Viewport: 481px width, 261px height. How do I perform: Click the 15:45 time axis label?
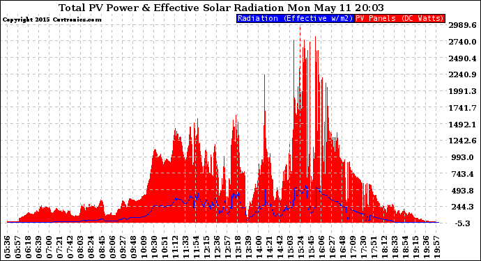point(311,246)
